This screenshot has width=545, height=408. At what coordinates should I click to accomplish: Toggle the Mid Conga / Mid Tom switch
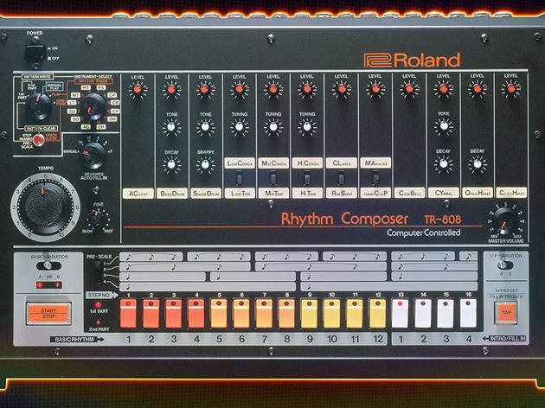click(x=273, y=178)
